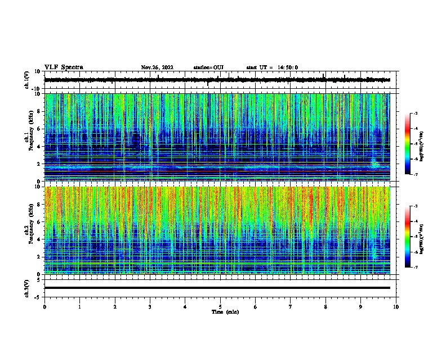Viewport: 446px width, 344px height.
Task: Click the "8" kHz tick on ch.2 frequency axis
Action: (x=39, y=204)
